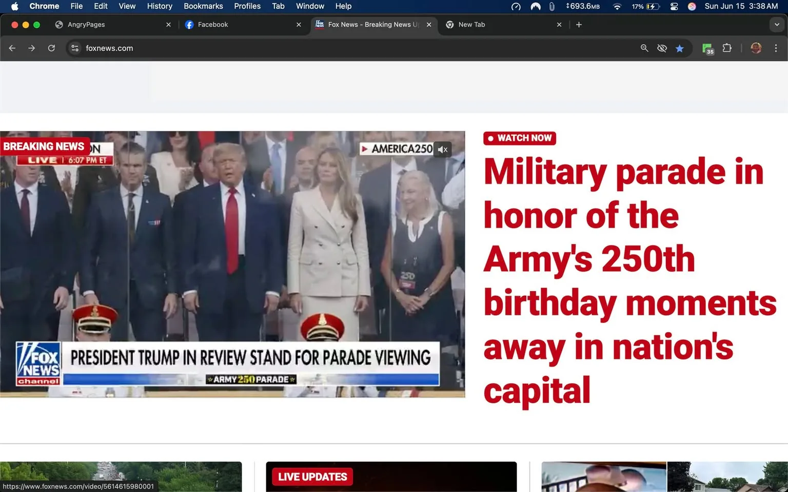Open Control Center toggles in menu bar
Screen dimensions: 788x492
tap(674, 6)
